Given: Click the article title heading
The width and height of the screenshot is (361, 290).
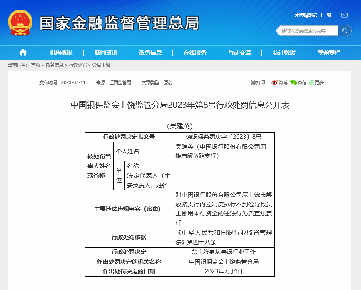Looking at the screenshot, I should point(180,105).
